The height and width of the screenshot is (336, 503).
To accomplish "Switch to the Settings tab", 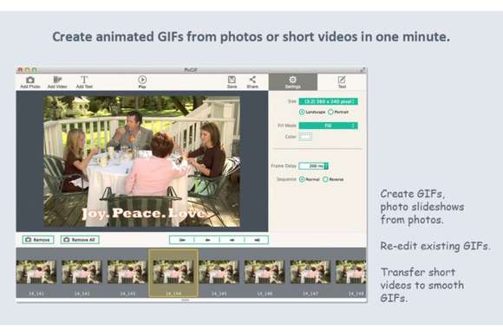I will tap(293, 82).
